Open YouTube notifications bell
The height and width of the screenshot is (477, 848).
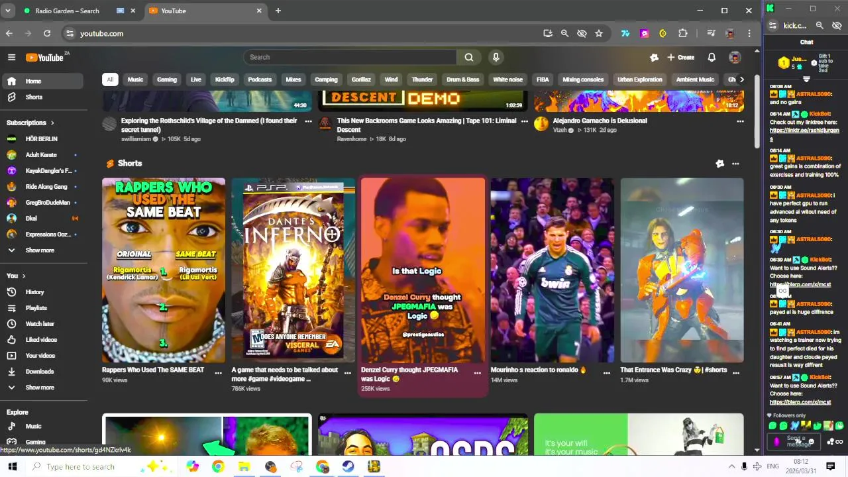(x=712, y=58)
